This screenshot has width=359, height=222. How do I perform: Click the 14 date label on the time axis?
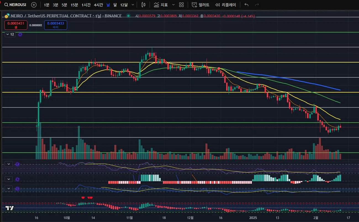pyautogui.click(x=93, y=218)
